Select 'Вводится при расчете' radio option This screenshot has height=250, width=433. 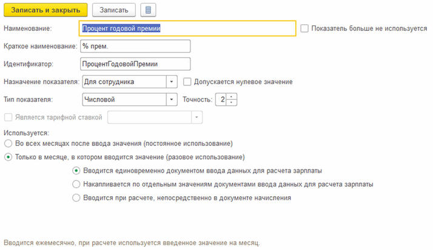[x=76, y=197]
